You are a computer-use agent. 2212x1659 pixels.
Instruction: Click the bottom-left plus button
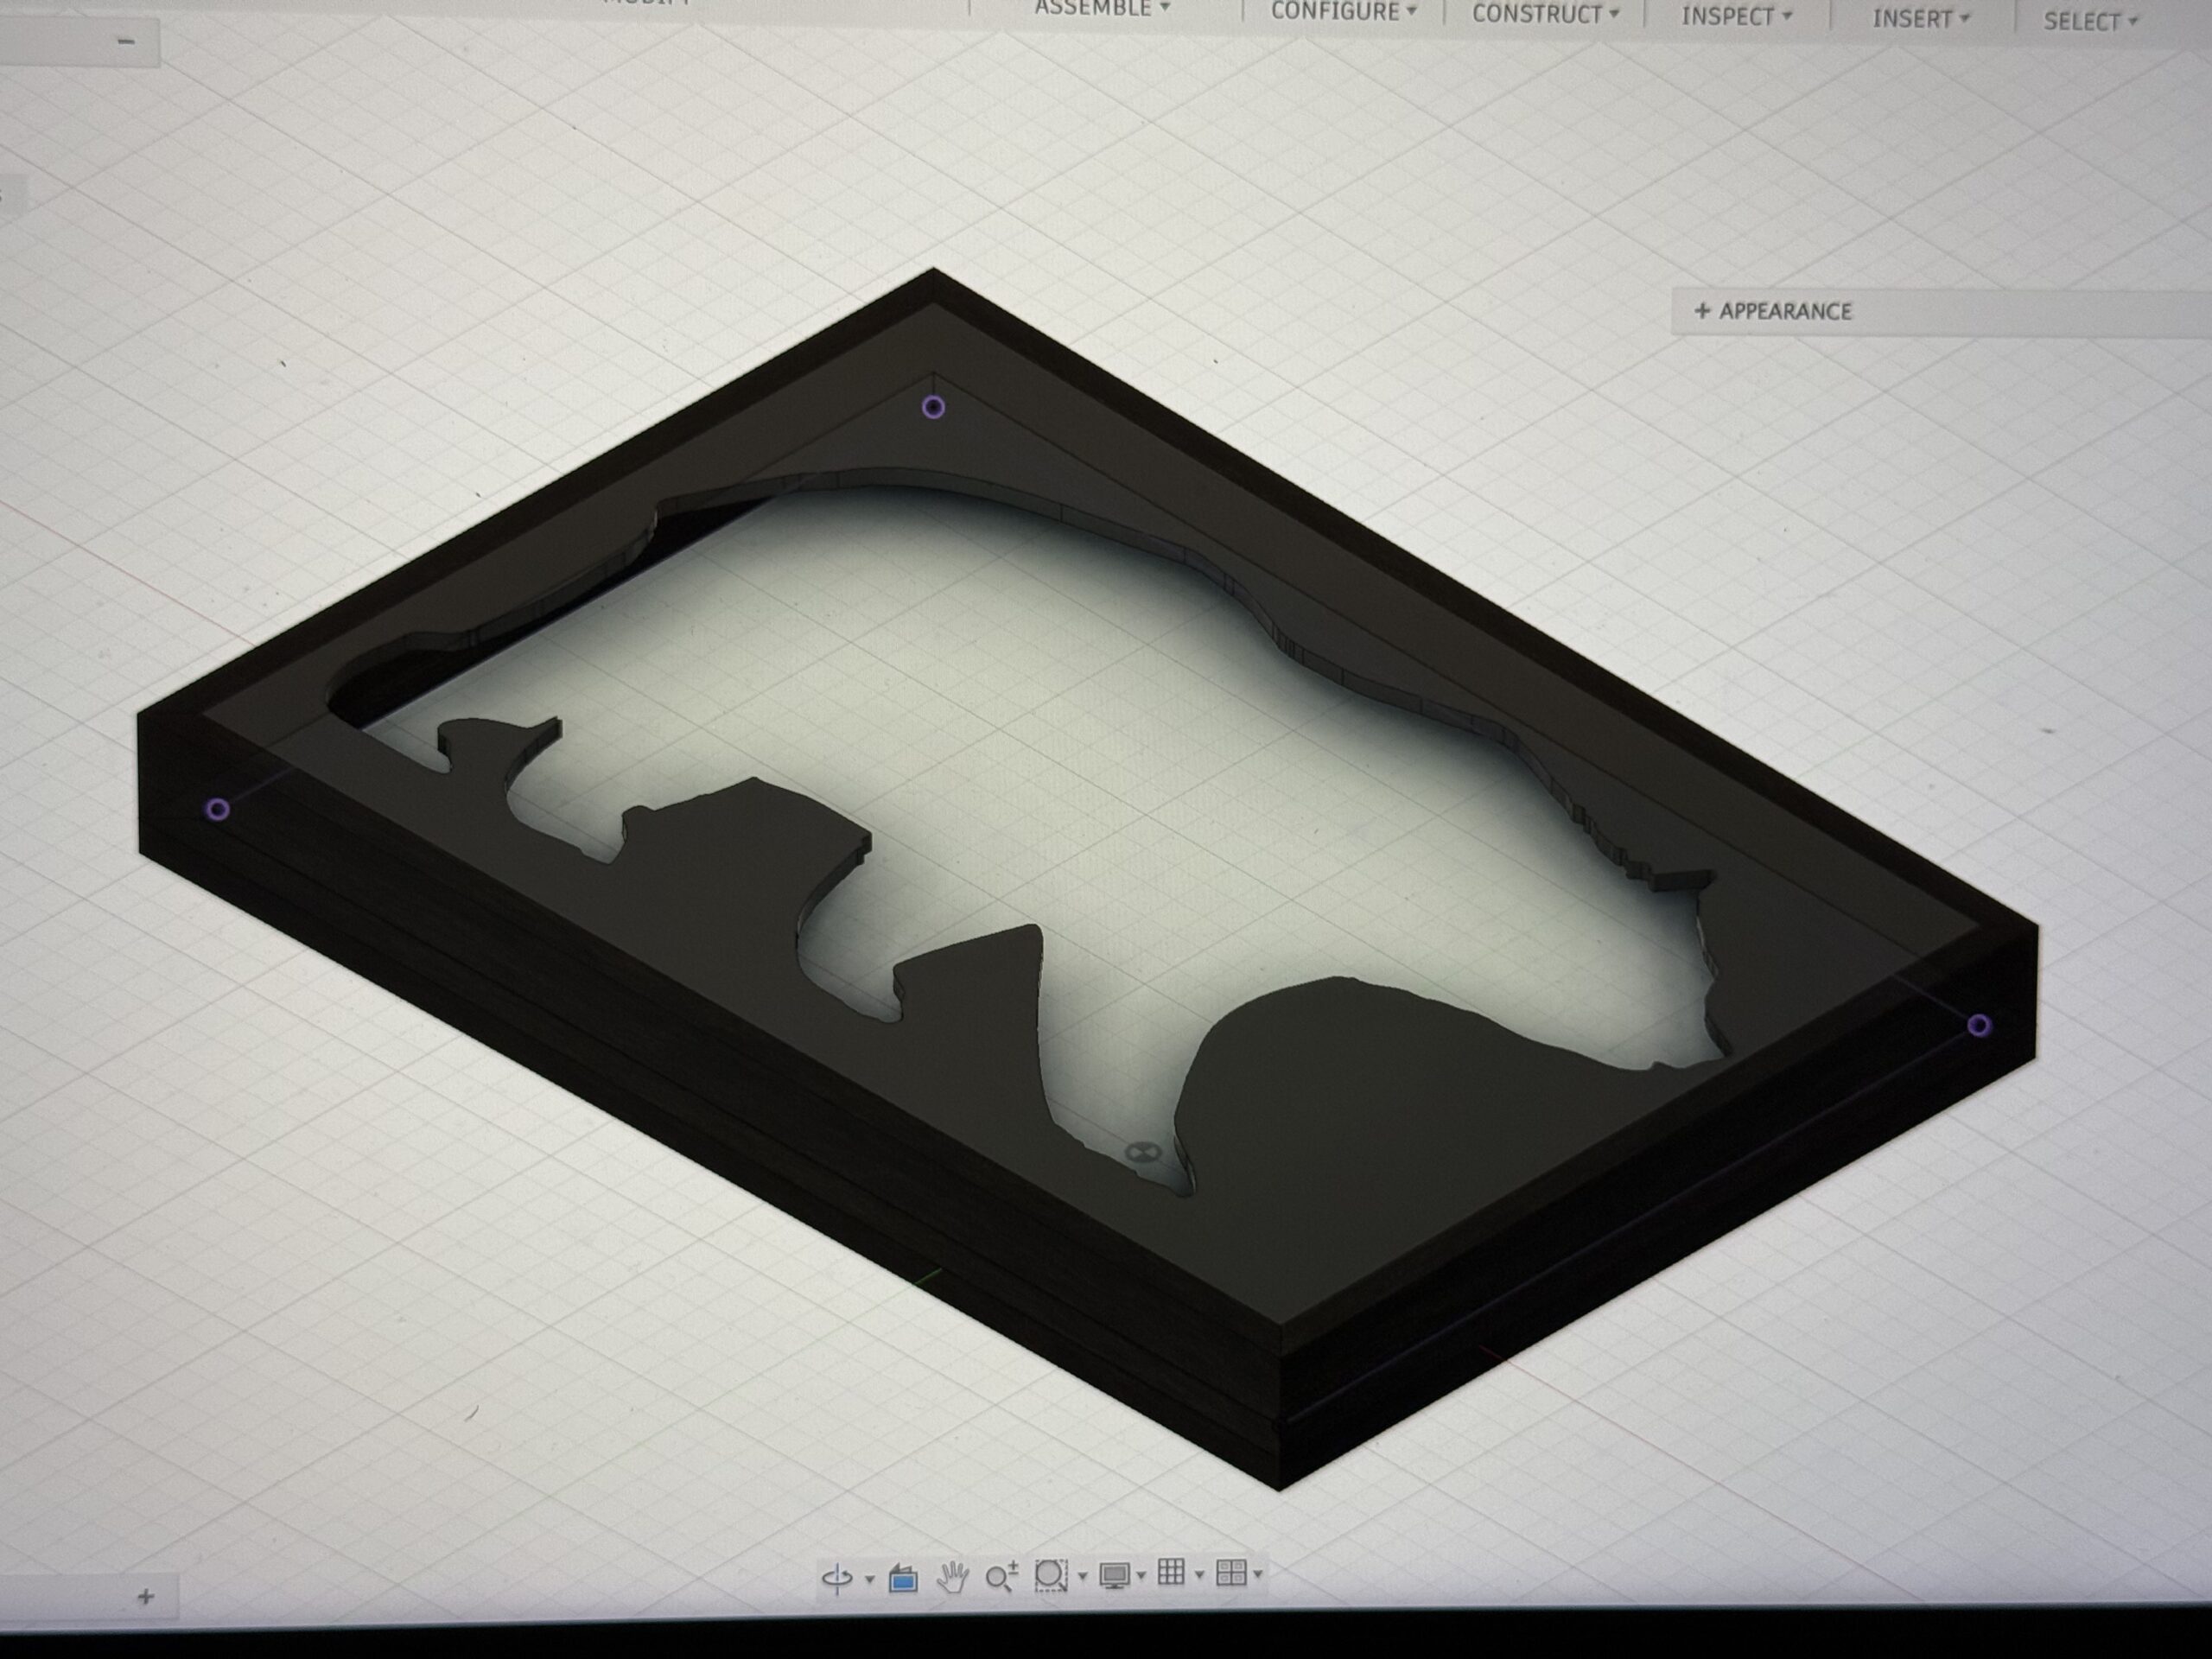click(x=146, y=1596)
